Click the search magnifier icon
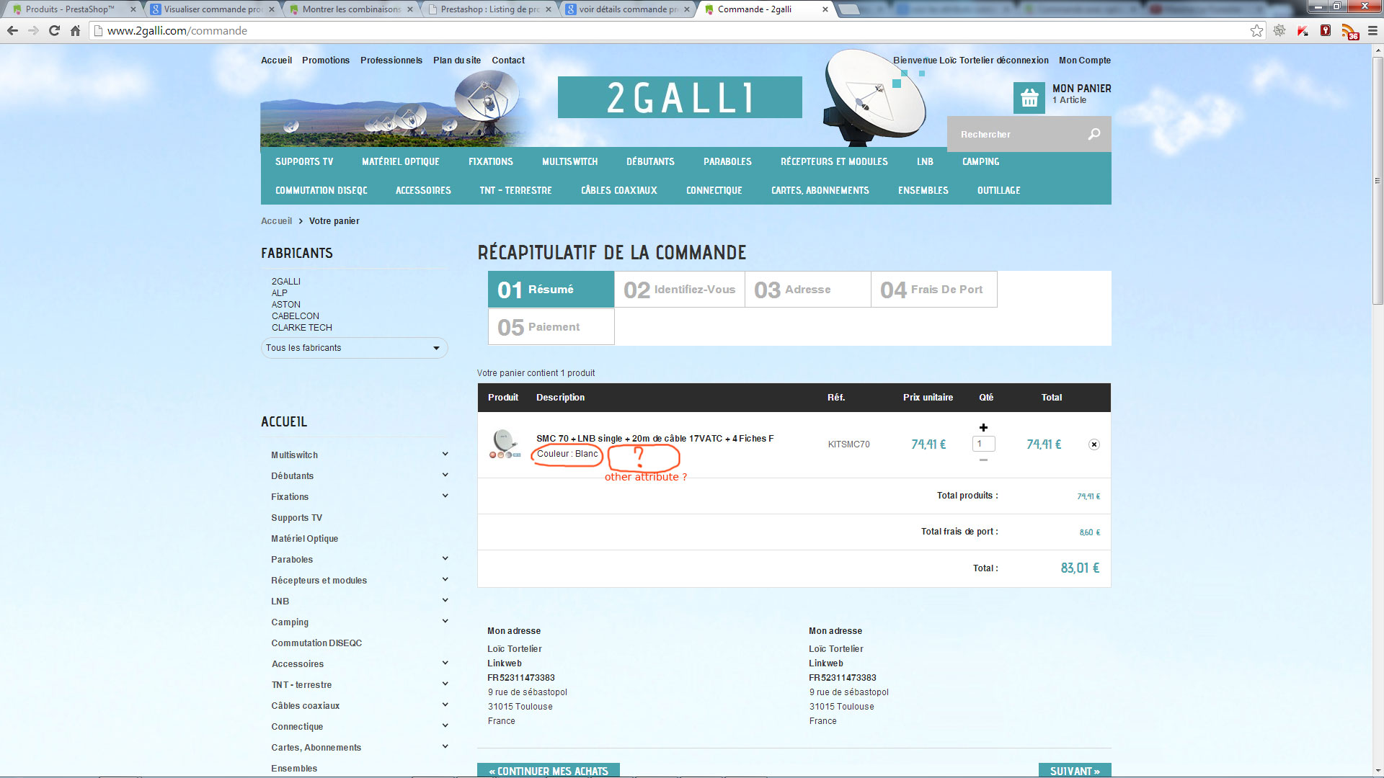Screen dimensions: 1384x778 [x=1094, y=134]
